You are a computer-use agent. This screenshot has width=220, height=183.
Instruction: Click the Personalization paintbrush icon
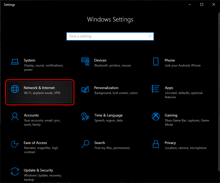85,89
